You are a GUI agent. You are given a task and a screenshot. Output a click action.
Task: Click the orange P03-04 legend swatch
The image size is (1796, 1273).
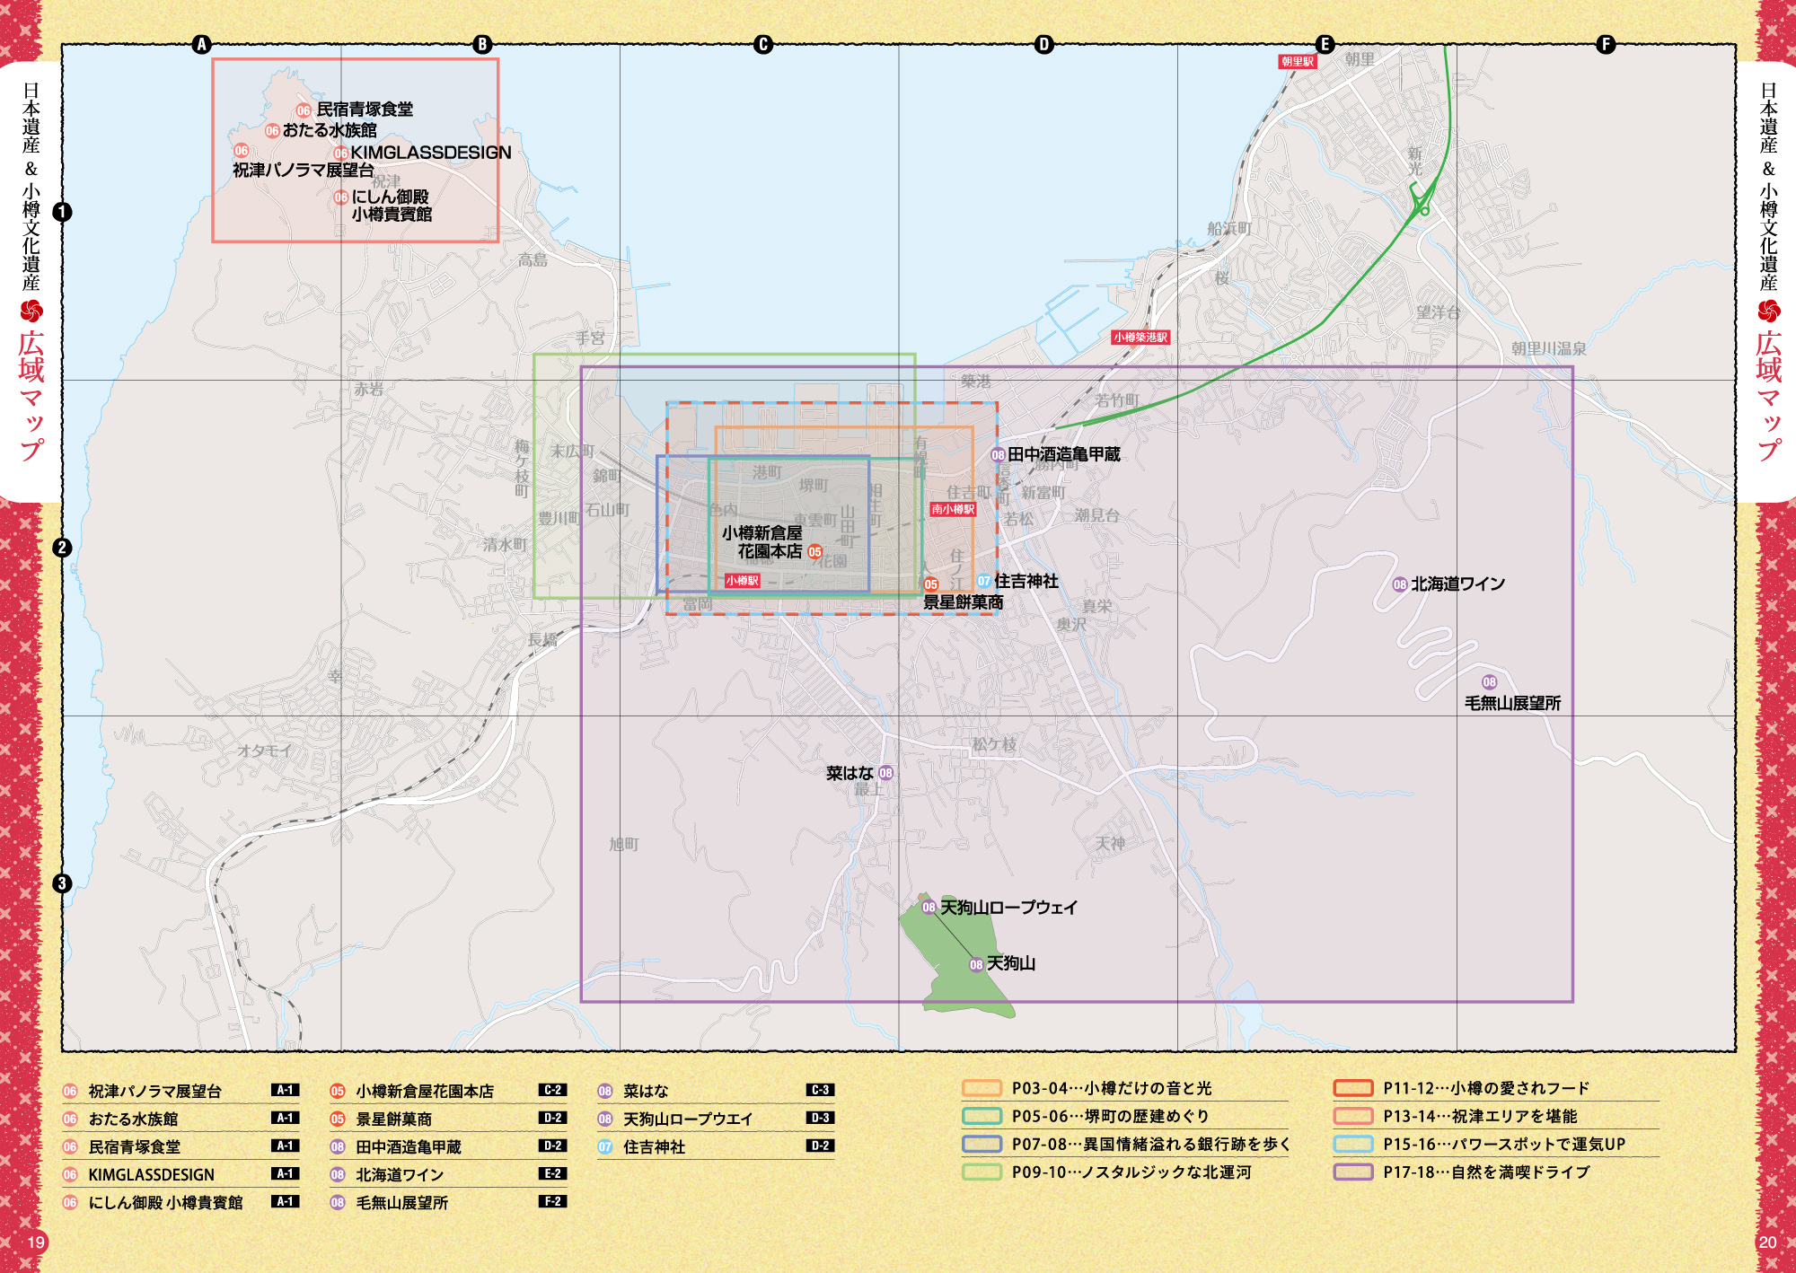pos(982,1088)
